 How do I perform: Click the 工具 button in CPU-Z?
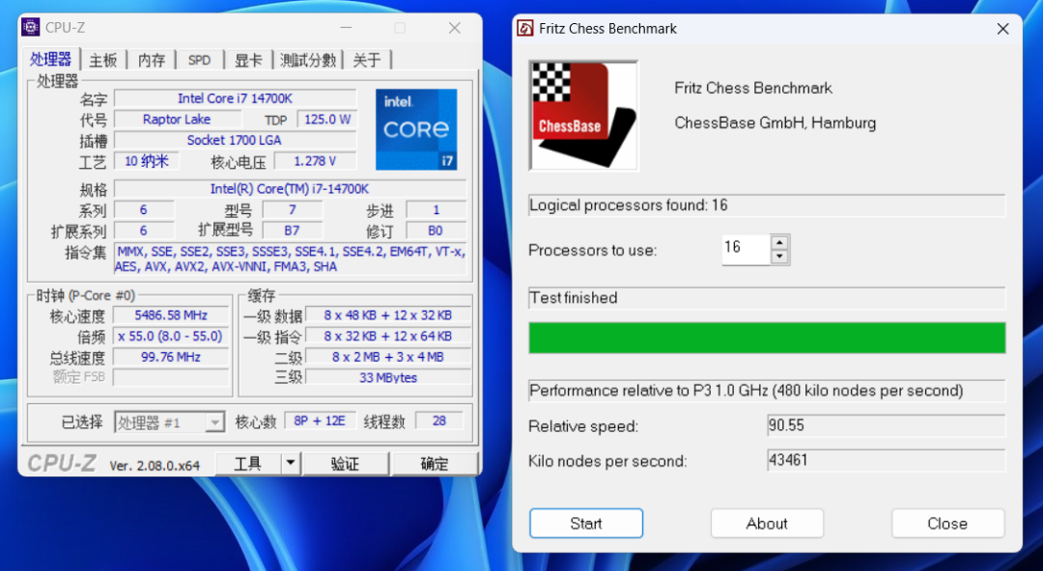coord(248,463)
